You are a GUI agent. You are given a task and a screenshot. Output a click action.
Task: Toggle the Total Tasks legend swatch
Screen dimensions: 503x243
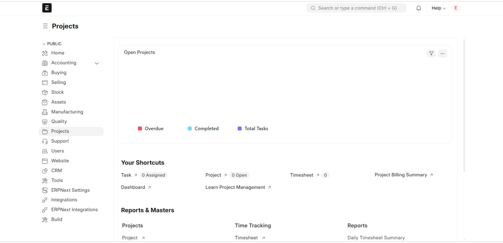(x=240, y=128)
